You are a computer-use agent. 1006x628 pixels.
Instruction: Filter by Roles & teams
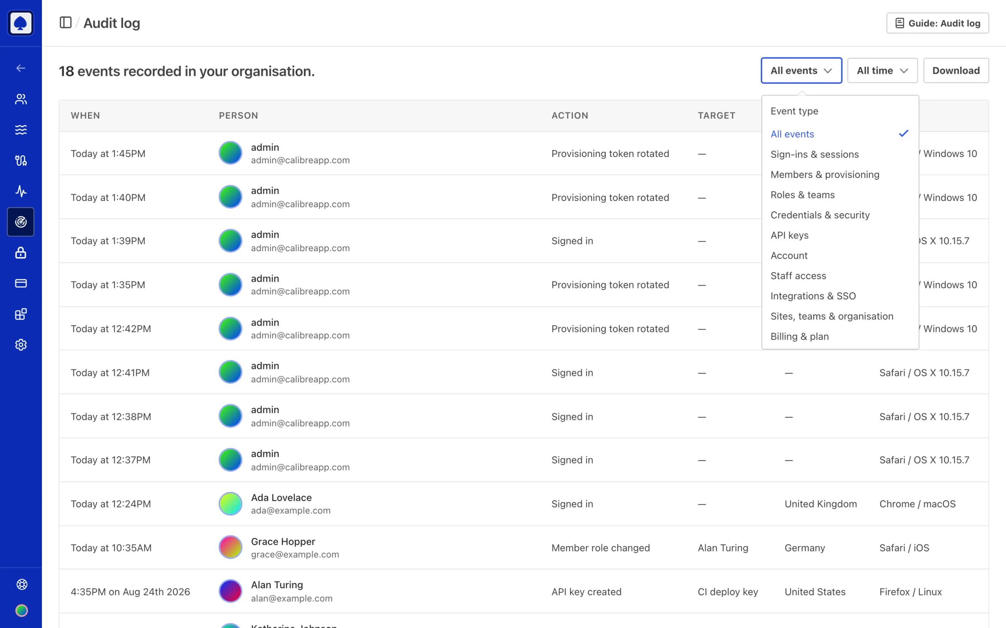pos(840,195)
